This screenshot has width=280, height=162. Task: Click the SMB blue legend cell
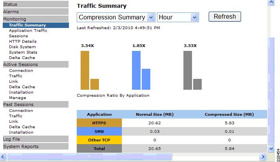[x=99, y=131]
